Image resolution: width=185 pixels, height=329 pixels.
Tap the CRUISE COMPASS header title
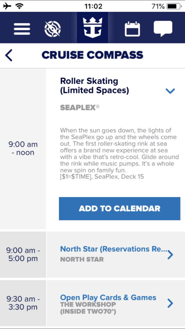point(92,55)
